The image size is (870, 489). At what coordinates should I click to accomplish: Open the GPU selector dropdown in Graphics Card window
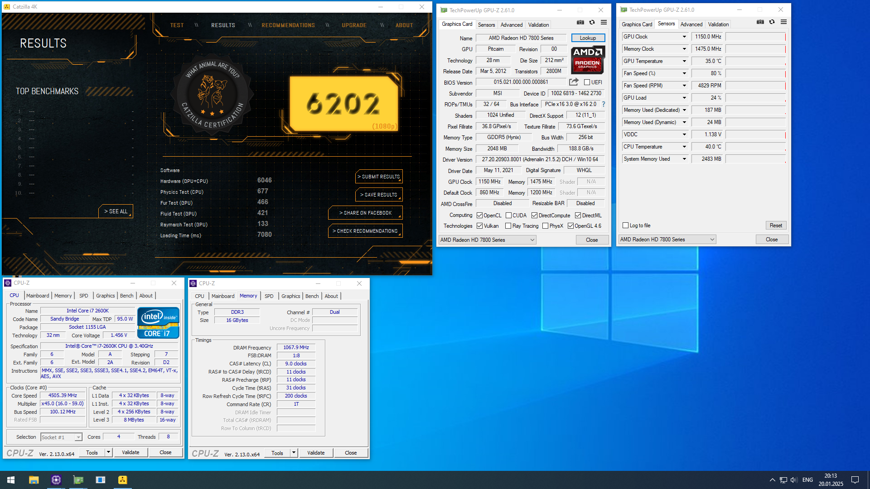pyautogui.click(x=487, y=240)
